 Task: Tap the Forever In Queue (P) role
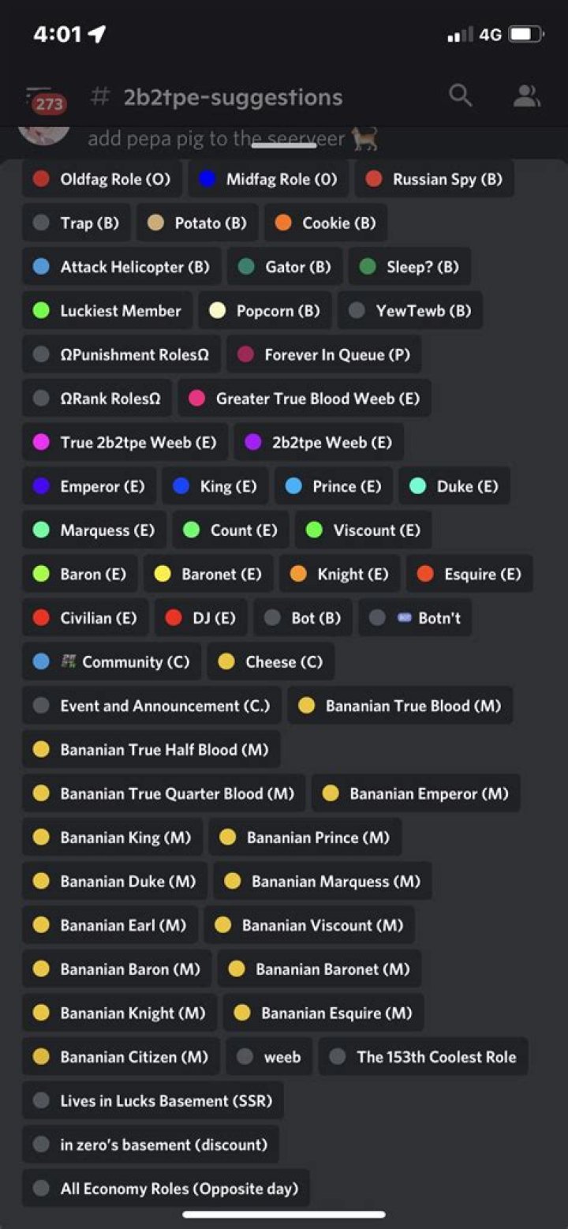[x=323, y=354]
